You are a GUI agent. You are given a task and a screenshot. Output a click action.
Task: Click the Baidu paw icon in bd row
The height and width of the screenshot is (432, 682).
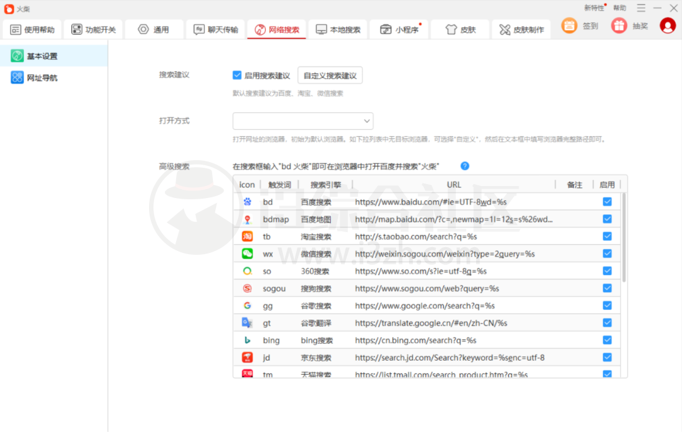[247, 202]
